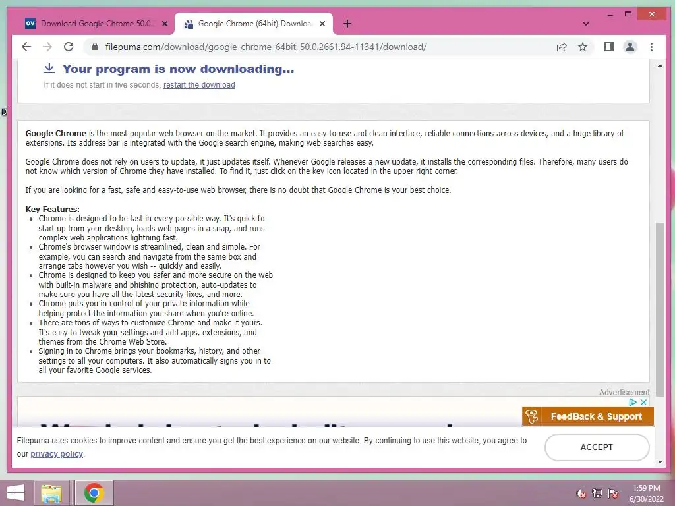Screen dimensions: 675x506
Task: Open the privacy policy link
Action: pyautogui.click(x=57, y=453)
